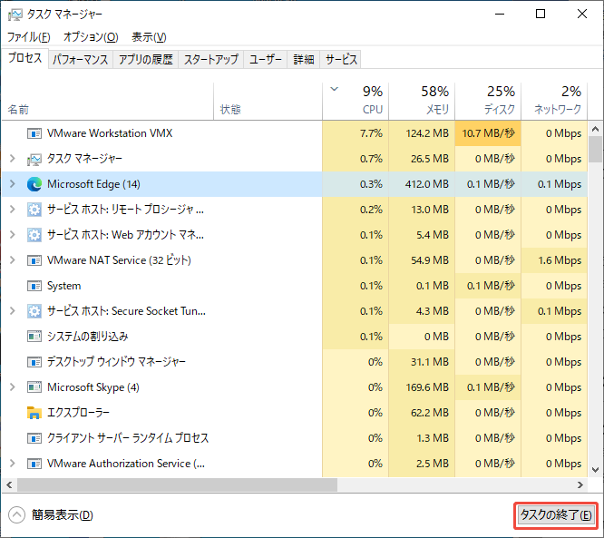Select the エクスプローラー process name
The height and width of the screenshot is (538, 604).
[78, 413]
